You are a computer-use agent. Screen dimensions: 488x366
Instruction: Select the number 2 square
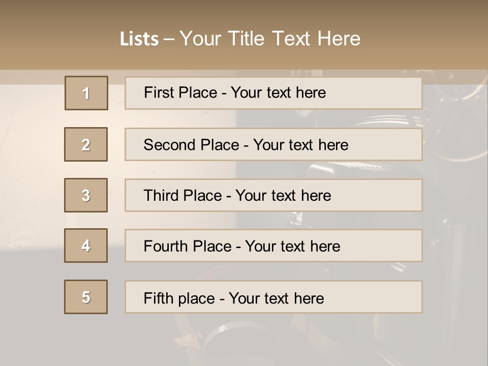click(86, 144)
